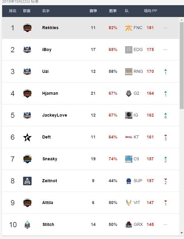Click the up-rank arrow in Uzi's row
184x239 pixels.
[x=165, y=70]
